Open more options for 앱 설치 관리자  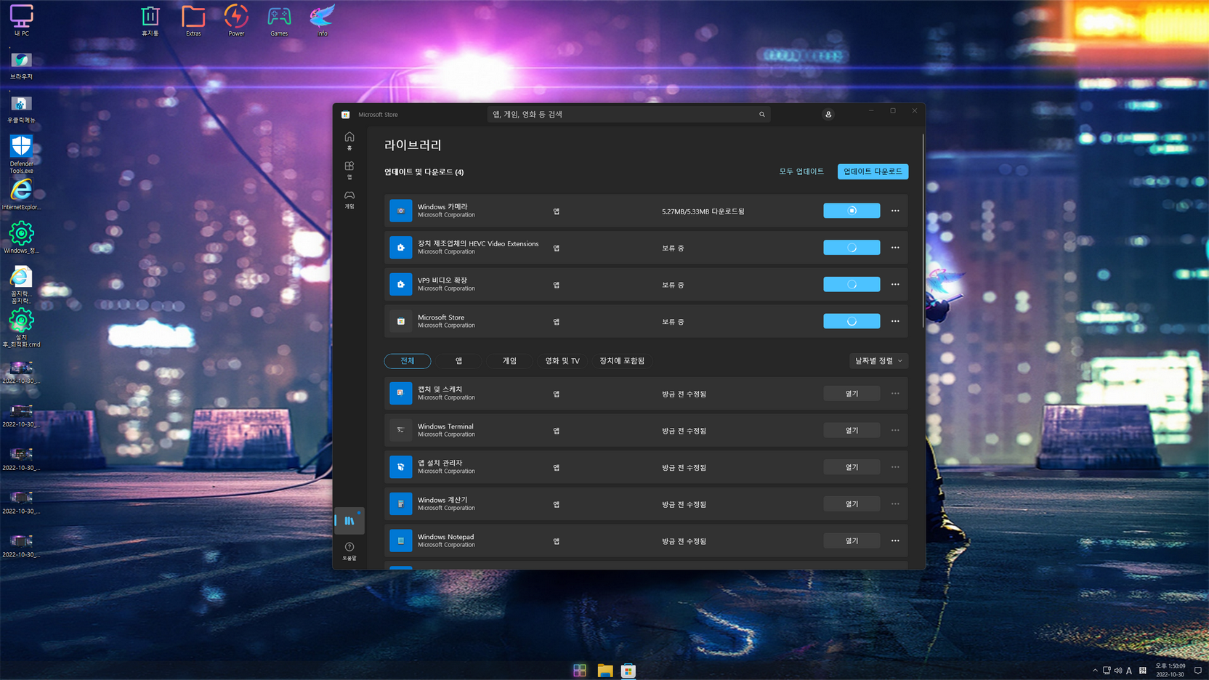pos(895,467)
